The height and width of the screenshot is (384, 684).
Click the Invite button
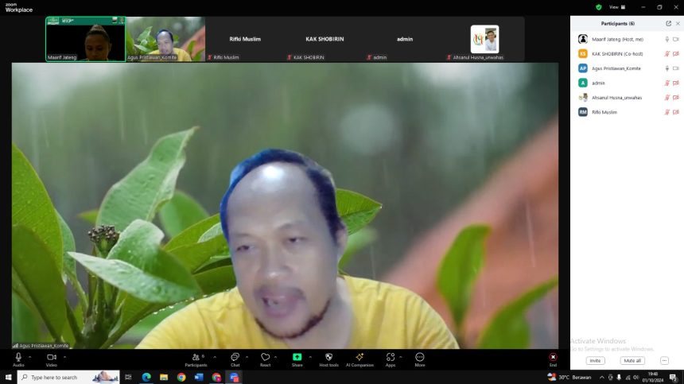click(595, 360)
